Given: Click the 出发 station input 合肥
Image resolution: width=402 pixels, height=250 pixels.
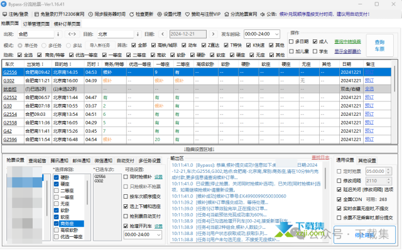Looking at the screenshot, I should coord(36,34).
